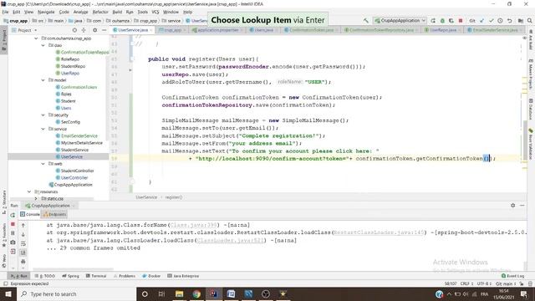Collapse the model package folder

(43, 80)
